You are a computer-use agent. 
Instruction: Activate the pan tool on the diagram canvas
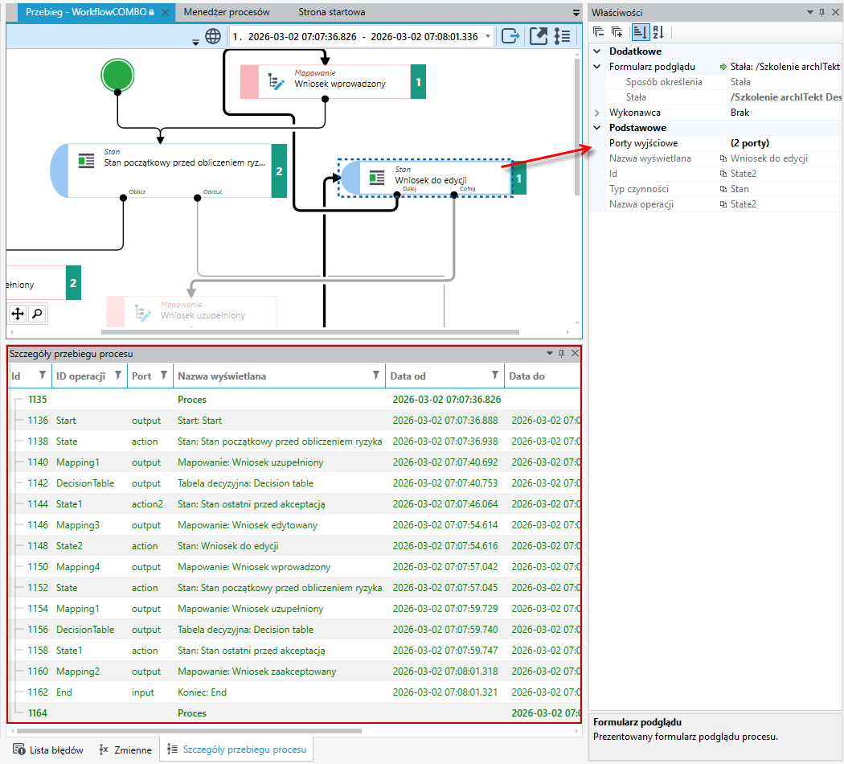click(18, 314)
